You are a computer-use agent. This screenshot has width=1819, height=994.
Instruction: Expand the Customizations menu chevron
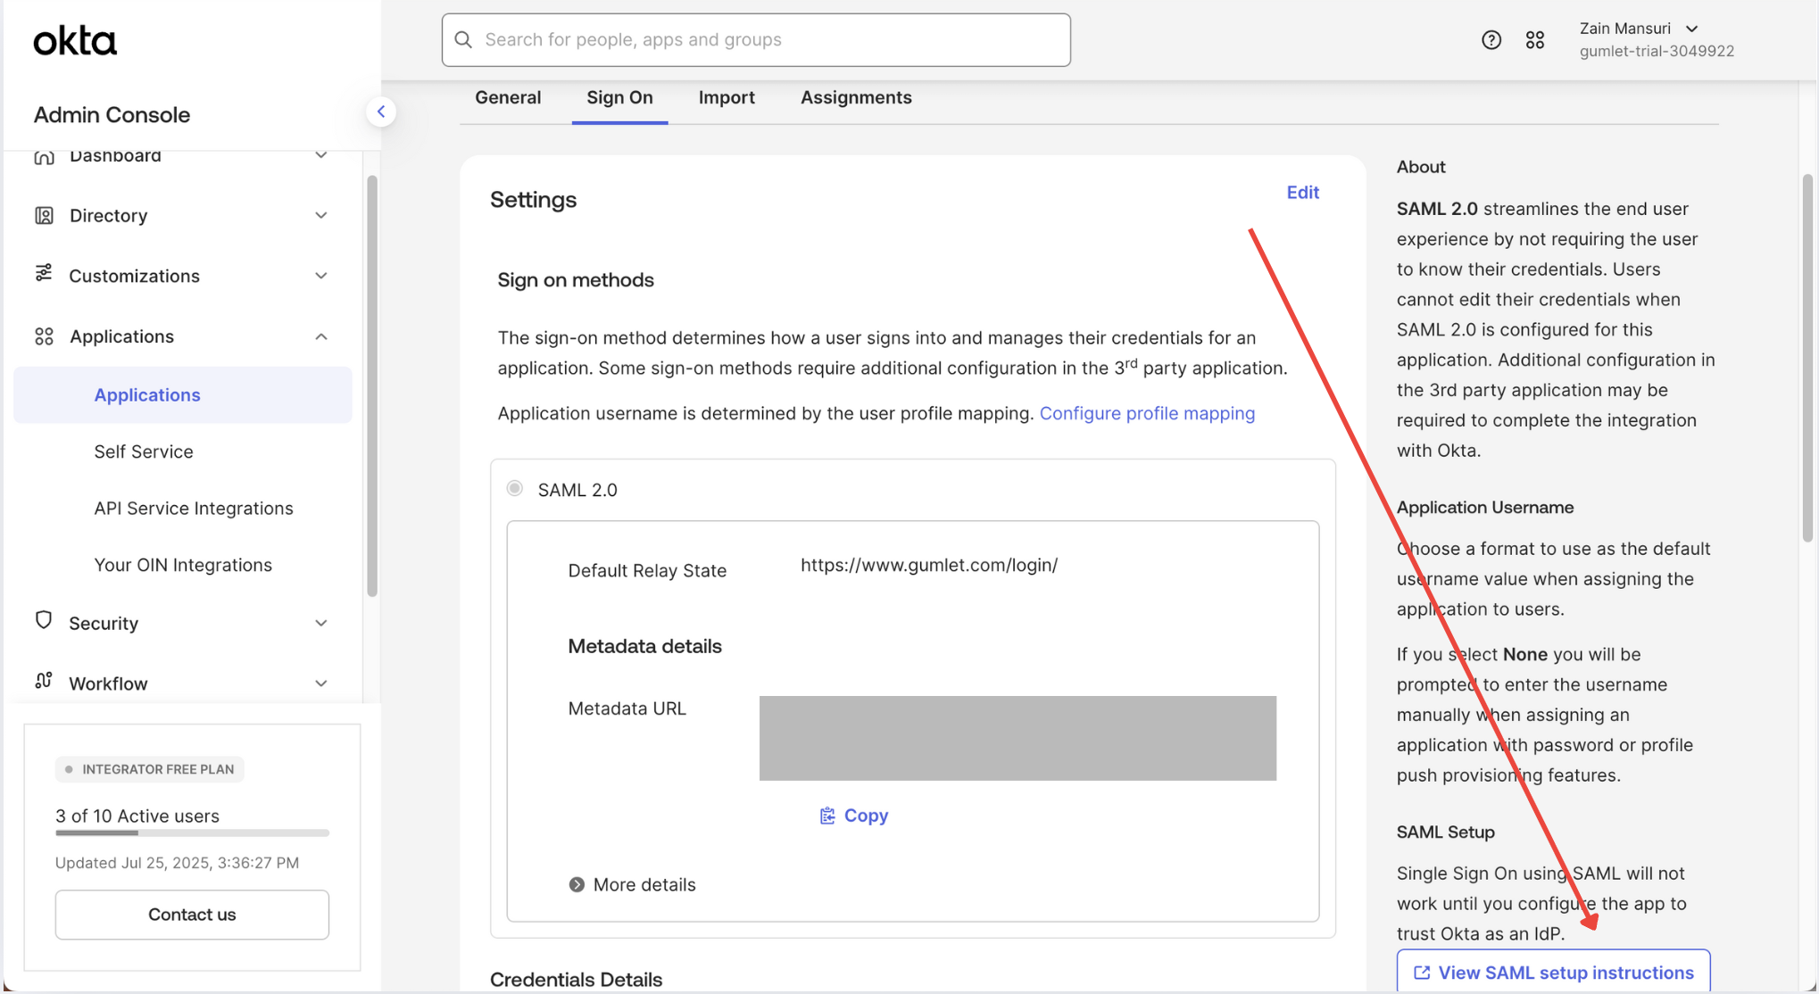click(x=321, y=276)
